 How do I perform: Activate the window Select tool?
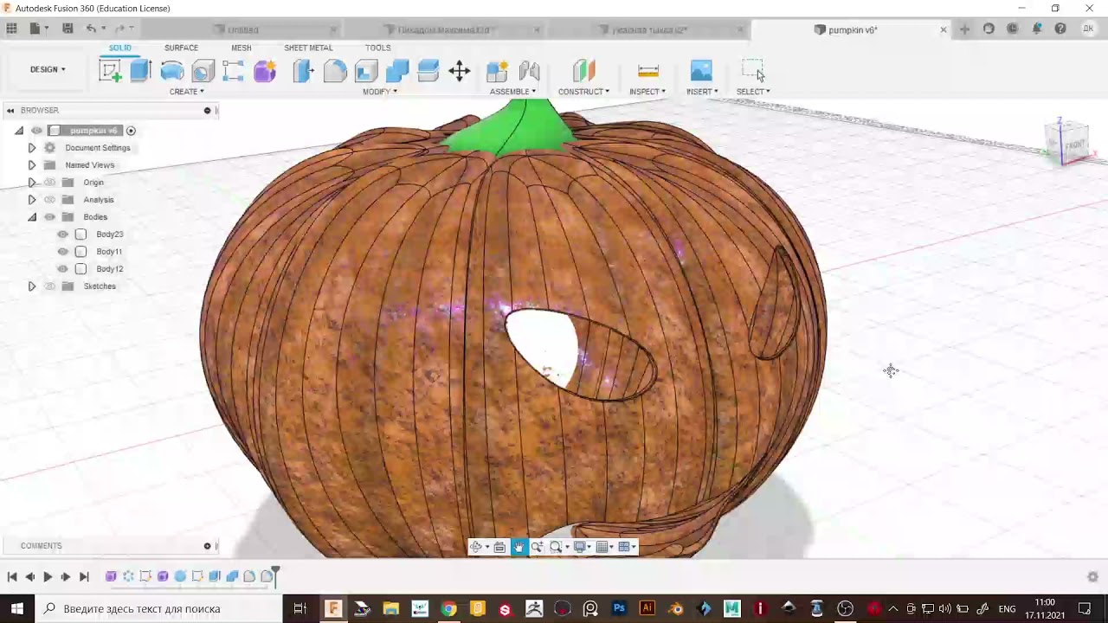[x=753, y=71]
